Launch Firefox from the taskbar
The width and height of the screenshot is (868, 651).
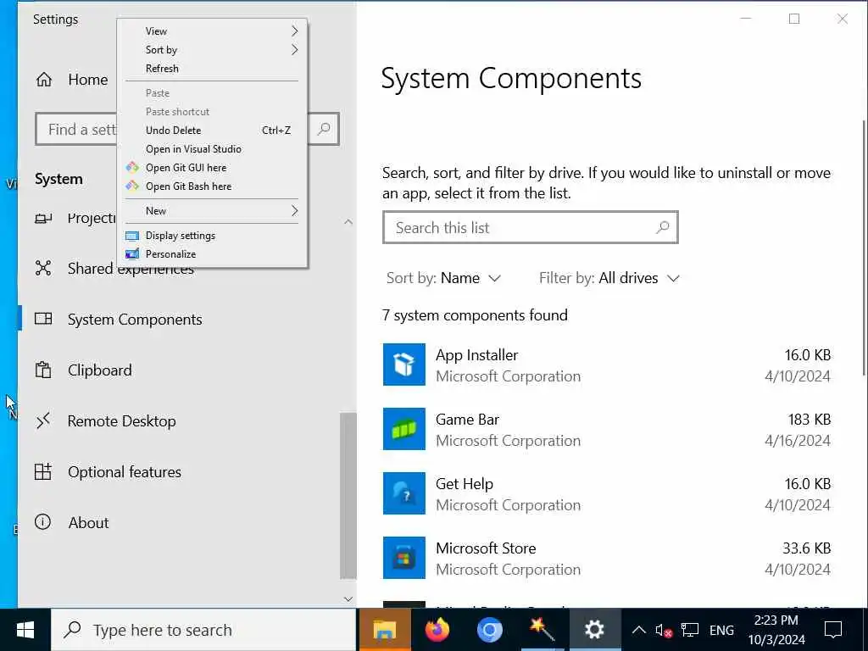(x=437, y=630)
